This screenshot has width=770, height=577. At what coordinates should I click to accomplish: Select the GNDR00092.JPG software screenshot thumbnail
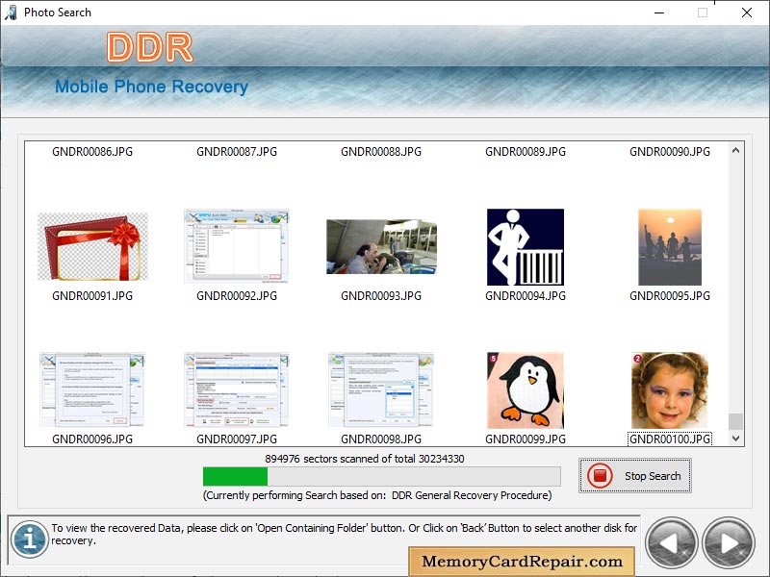[x=237, y=246]
